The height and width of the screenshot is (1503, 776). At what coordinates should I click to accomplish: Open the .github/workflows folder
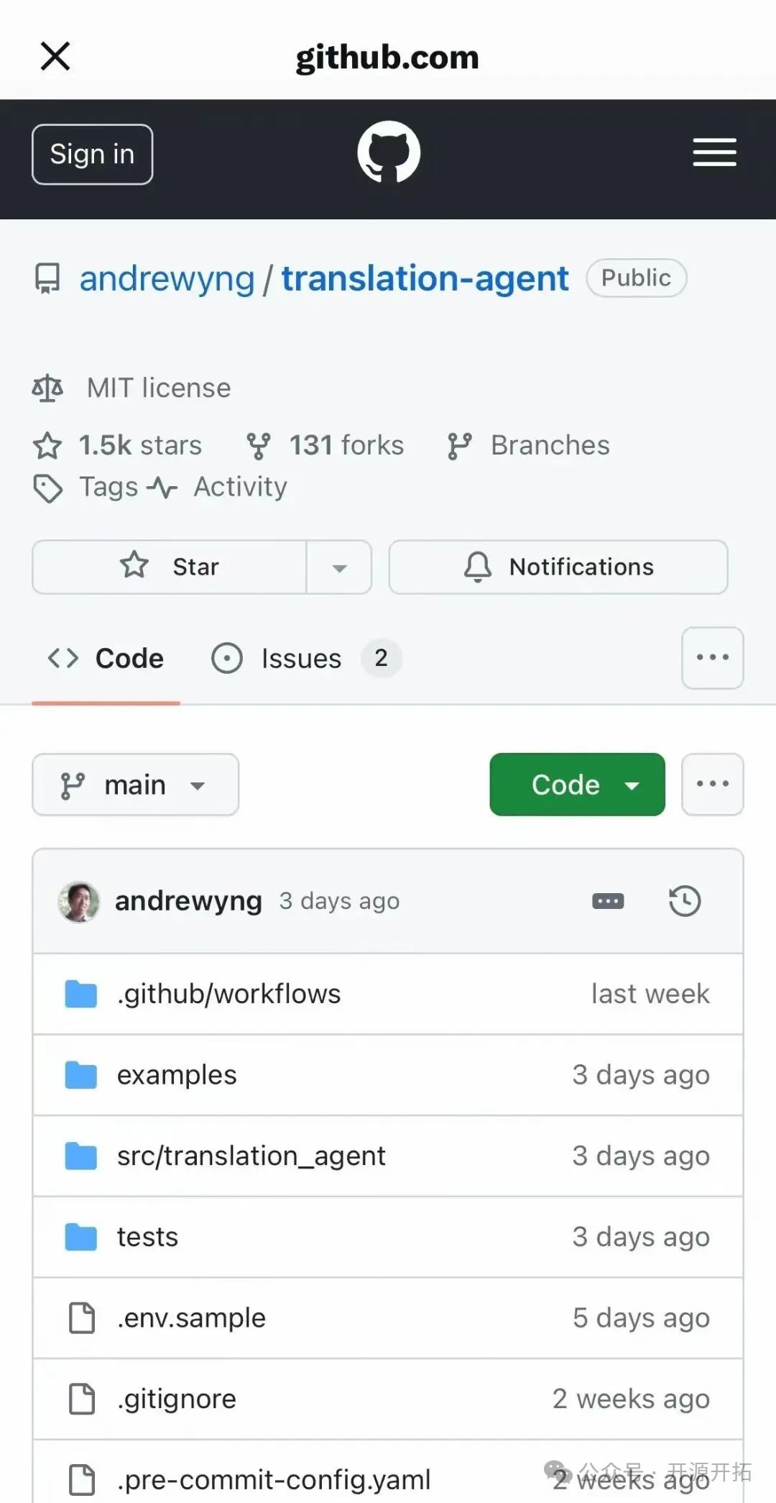(x=228, y=994)
